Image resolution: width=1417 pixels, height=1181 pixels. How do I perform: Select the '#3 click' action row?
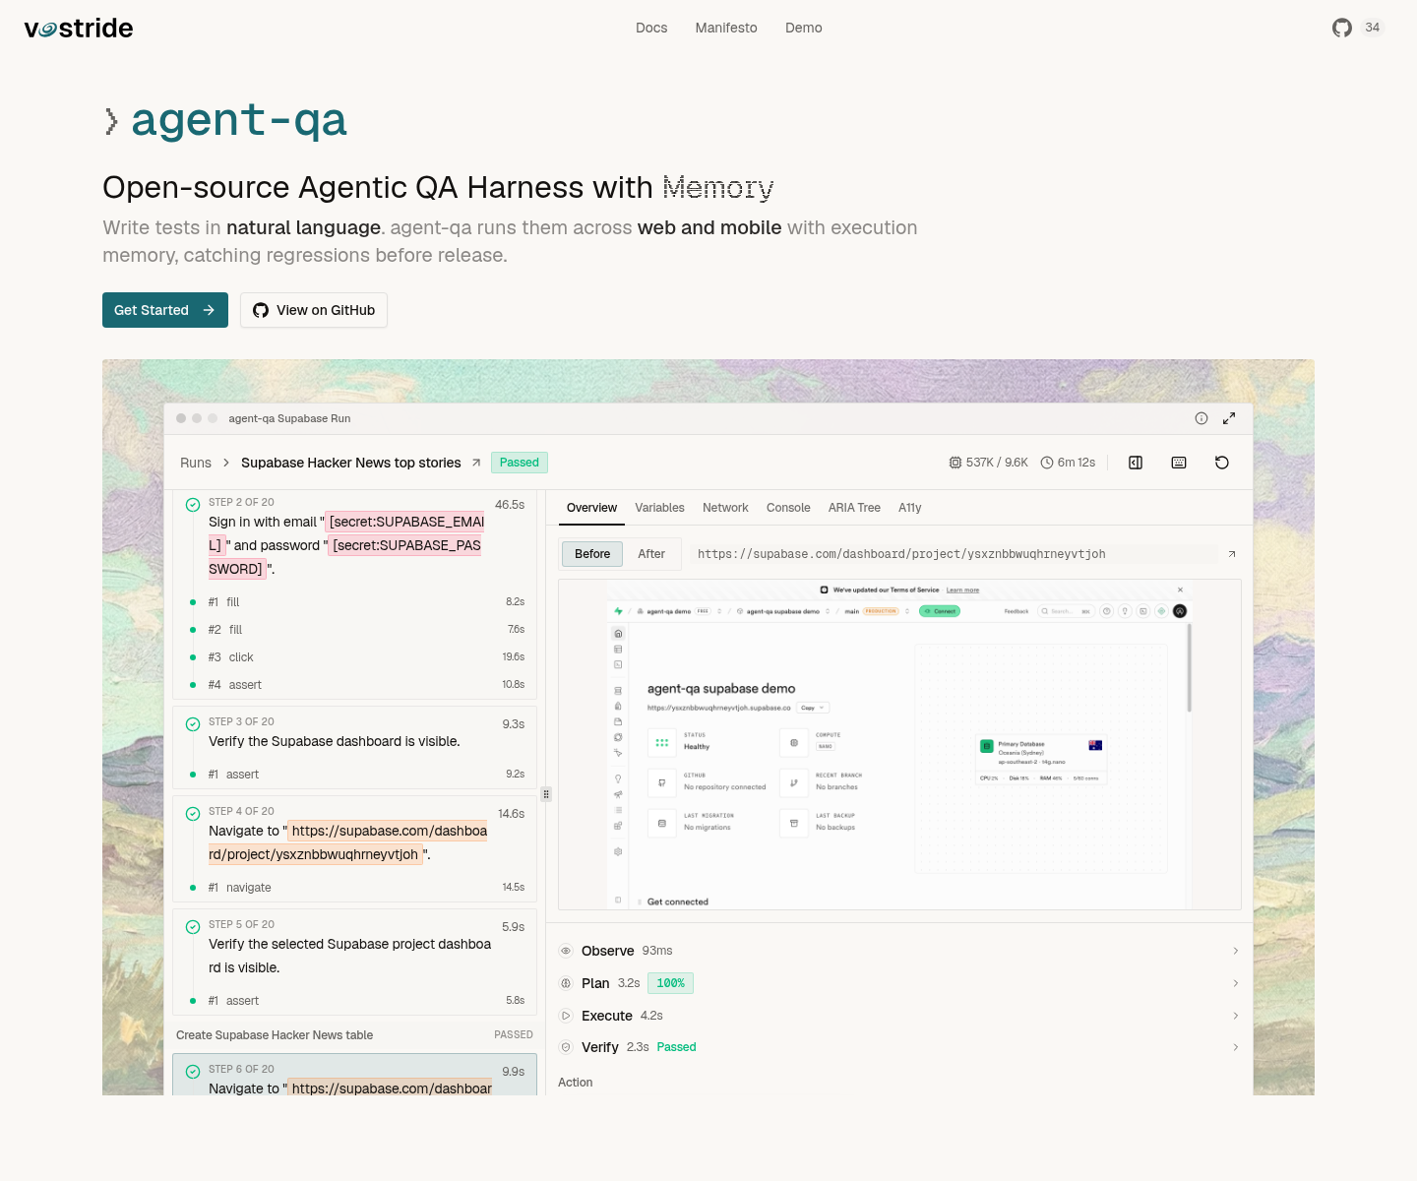[x=355, y=657]
